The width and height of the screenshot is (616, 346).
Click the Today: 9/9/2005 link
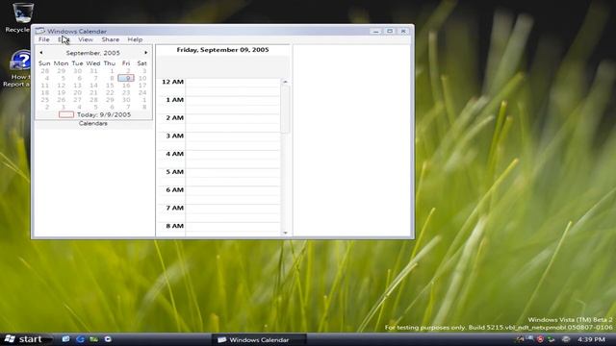tap(104, 114)
